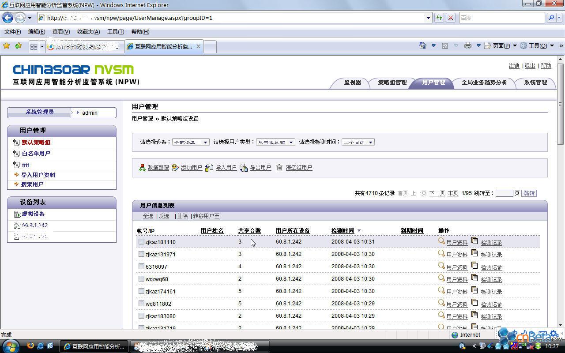565x353 pixels.
Task: Click the 清空组用户 trash icon
Action: [279, 168]
